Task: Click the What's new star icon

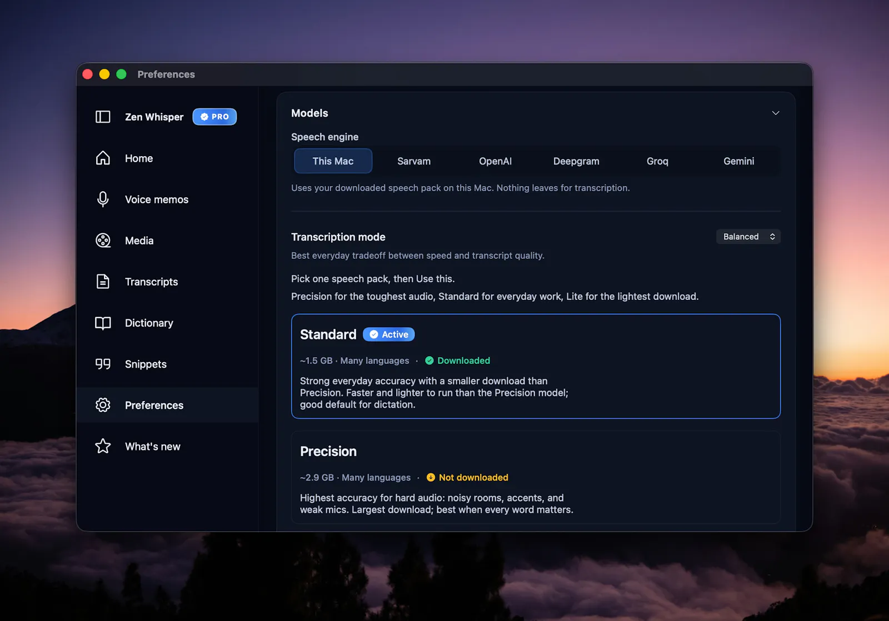Action: (103, 446)
